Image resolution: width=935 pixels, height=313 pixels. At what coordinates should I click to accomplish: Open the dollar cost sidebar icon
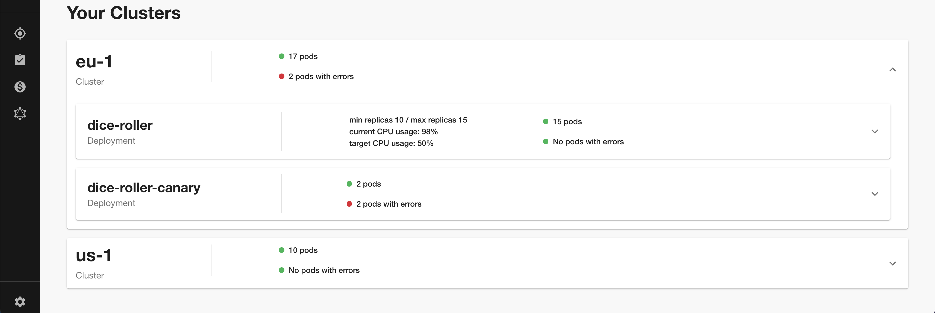tap(20, 87)
